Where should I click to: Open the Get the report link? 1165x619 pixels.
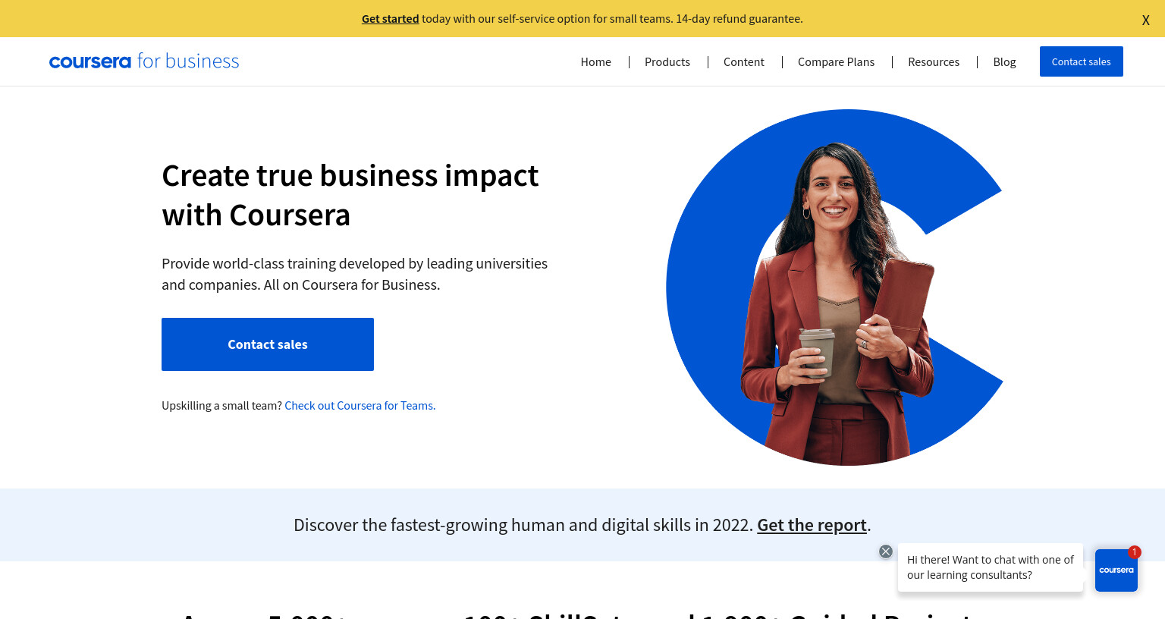812,525
